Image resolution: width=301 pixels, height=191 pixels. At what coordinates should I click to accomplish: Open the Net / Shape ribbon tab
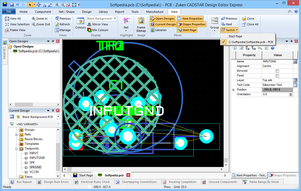(x=67, y=12)
